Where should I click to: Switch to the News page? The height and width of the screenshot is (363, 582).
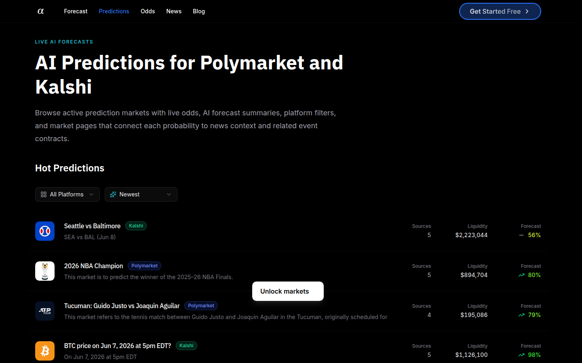[174, 11]
